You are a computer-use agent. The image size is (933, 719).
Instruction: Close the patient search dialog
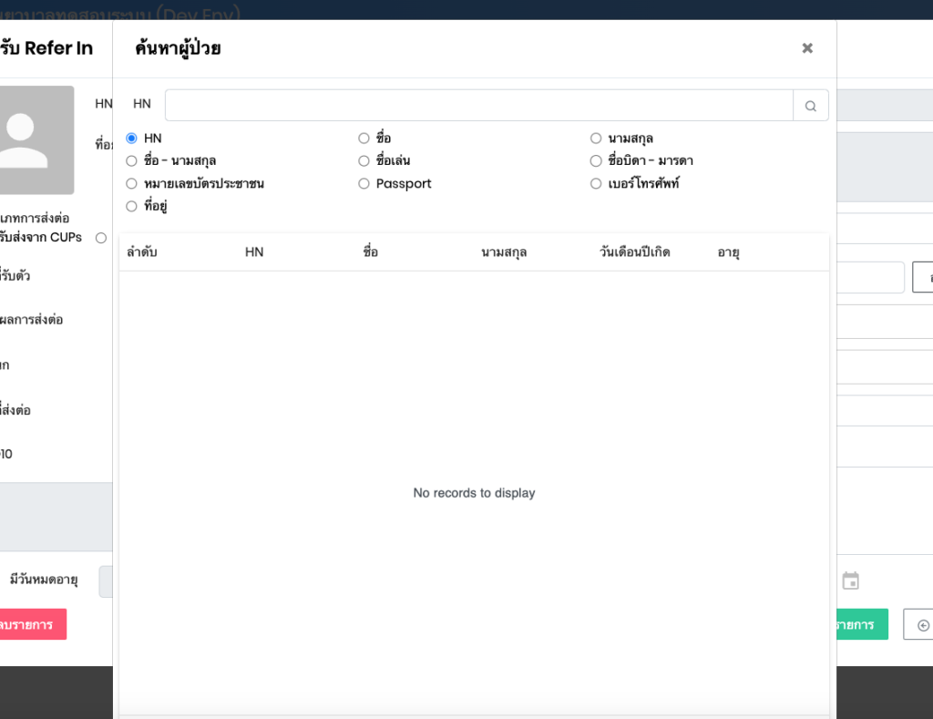806,48
